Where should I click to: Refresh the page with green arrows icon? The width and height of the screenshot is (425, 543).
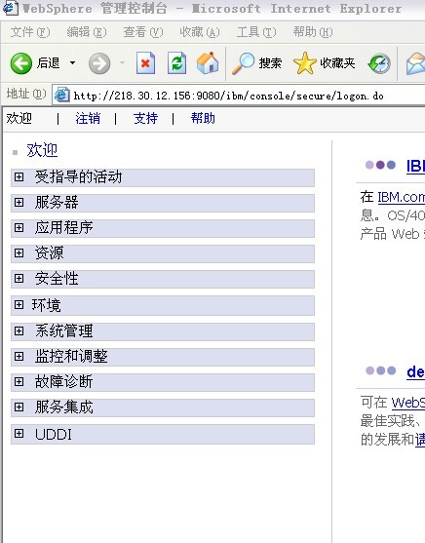pyautogui.click(x=176, y=63)
